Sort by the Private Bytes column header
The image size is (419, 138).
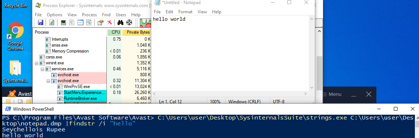[137, 32]
